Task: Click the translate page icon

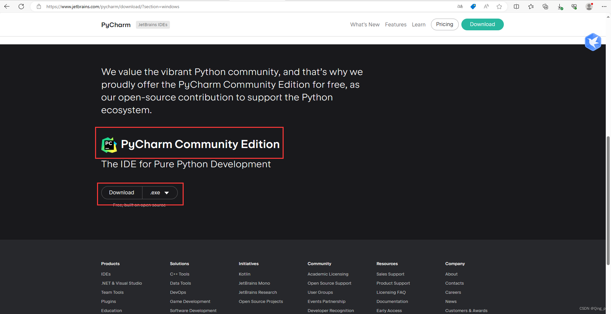Action: tap(460, 7)
